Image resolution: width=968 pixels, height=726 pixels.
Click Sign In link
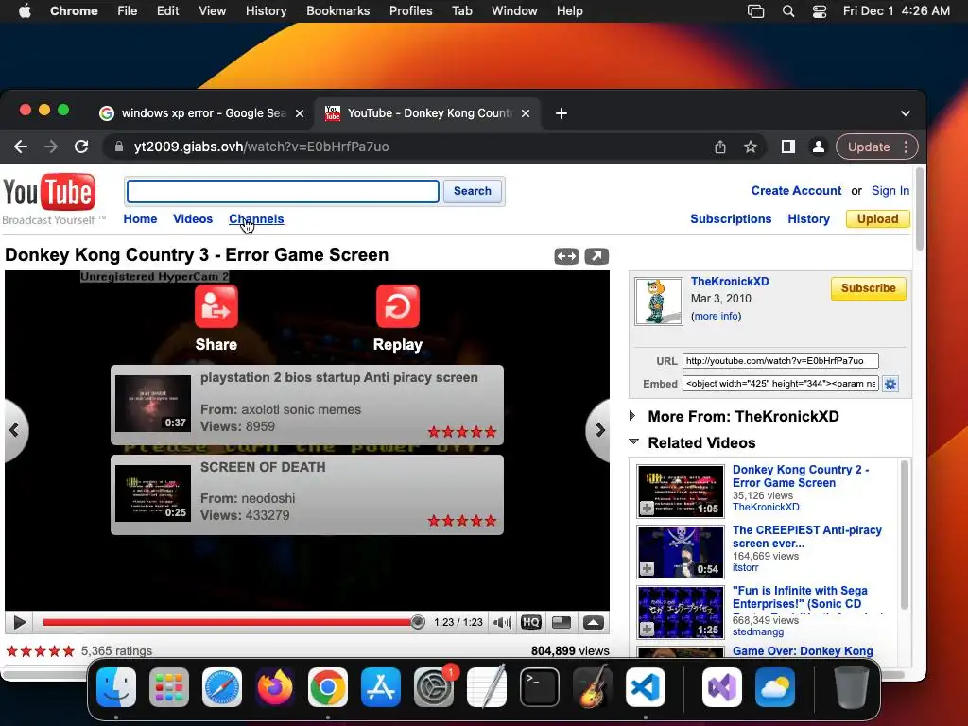point(890,191)
